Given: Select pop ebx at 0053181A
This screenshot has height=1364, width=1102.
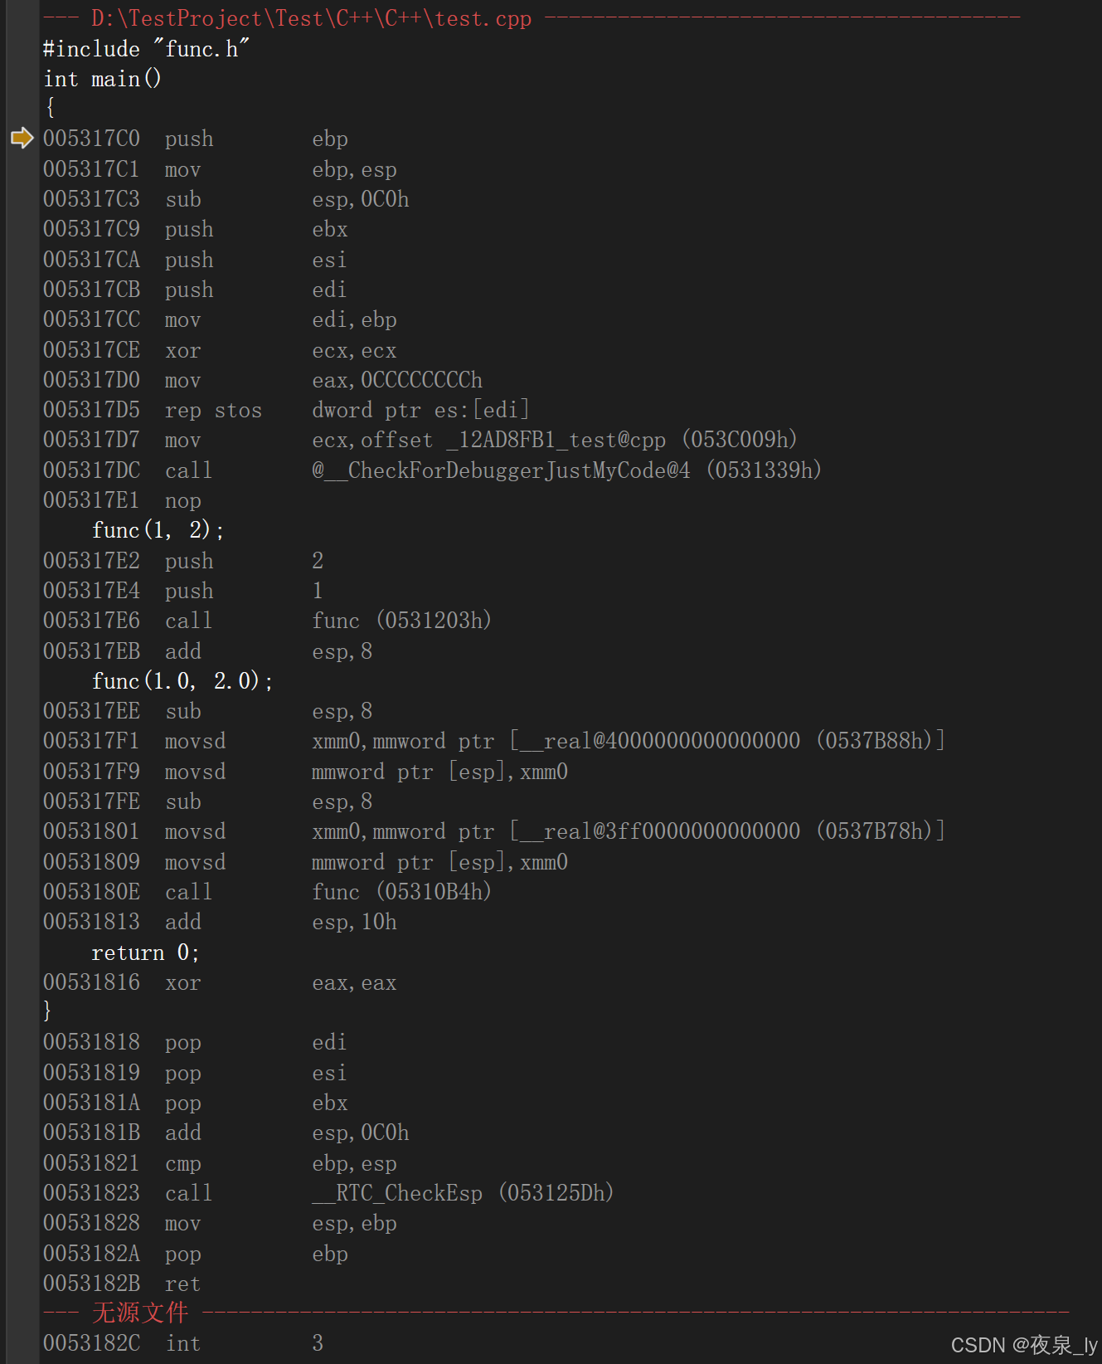Looking at the screenshot, I should [x=196, y=1103].
